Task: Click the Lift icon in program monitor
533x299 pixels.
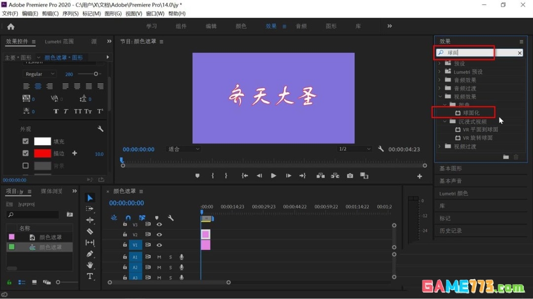Action: 321,175
